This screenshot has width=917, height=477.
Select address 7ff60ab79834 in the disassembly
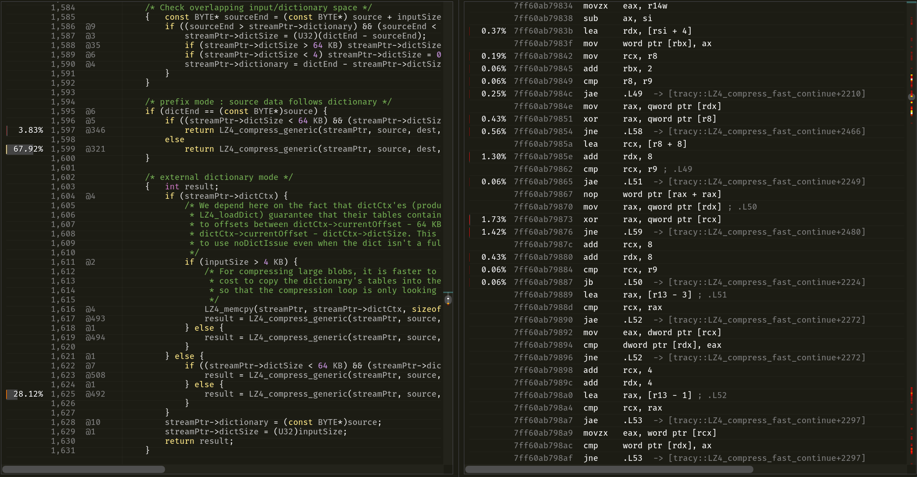543,6
